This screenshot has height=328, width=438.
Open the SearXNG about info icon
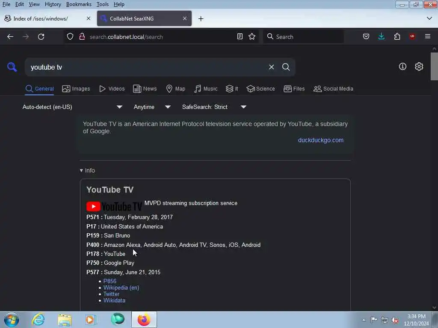pyautogui.click(x=402, y=66)
